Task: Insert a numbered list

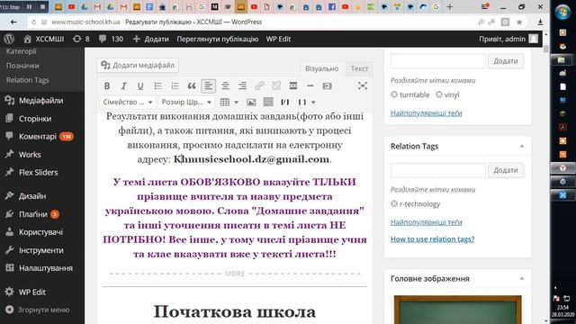Action: (175, 86)
